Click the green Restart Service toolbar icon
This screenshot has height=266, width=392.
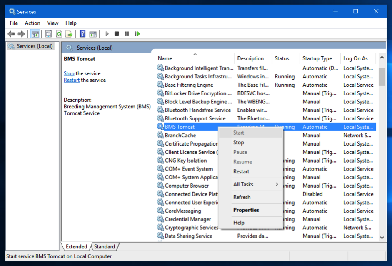[x=137, y=34]
